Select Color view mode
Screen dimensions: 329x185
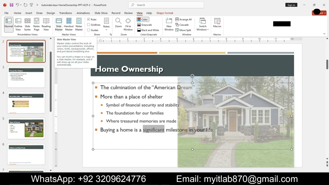[142, 19]
